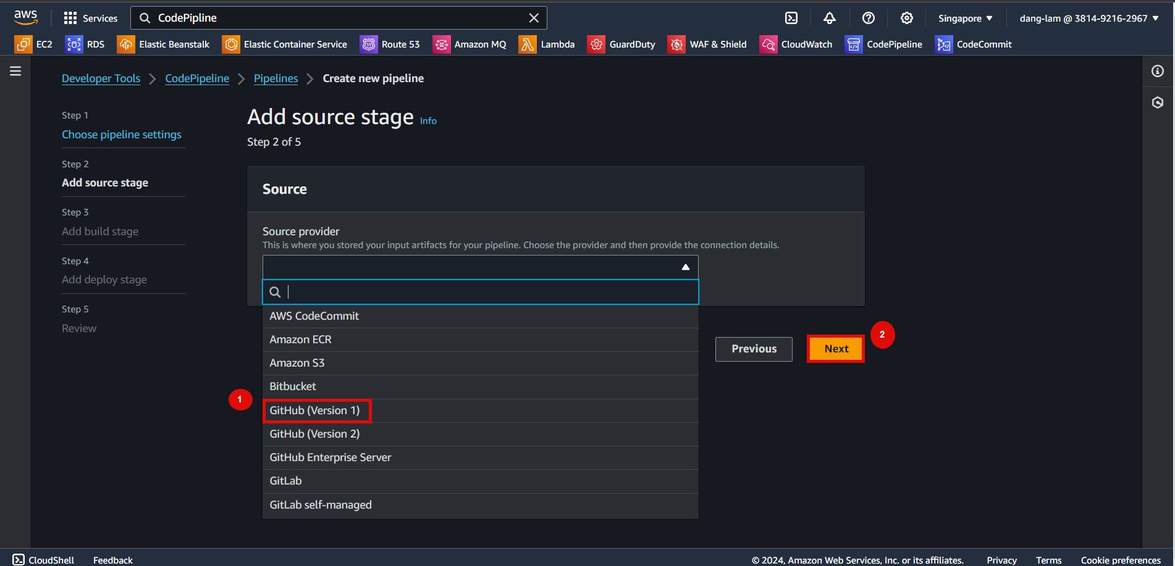Screen dimensions: 1175x566
Task: Select GitHub Enterprise Server option
Action: point(481,457)
